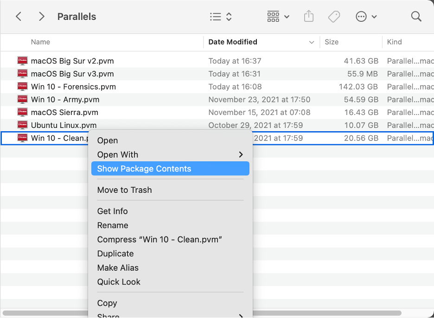
Task: Go back with the left arrow
Action: pyautogui.click(x=19, y=17)
